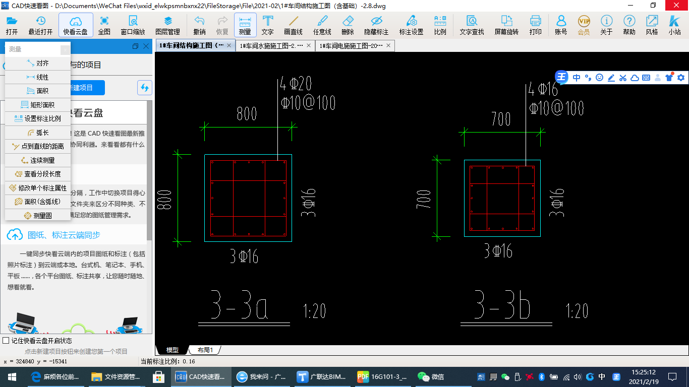Open IME settings gear icon

pos(681,78)
